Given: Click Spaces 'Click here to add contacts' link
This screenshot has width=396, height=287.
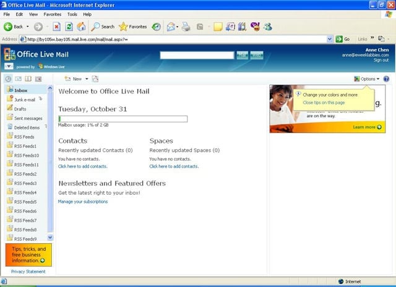Looking at the screenshot, I should [x=174, y=166].
